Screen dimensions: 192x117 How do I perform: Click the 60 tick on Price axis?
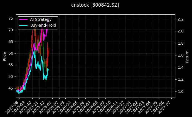pos(11,53)
